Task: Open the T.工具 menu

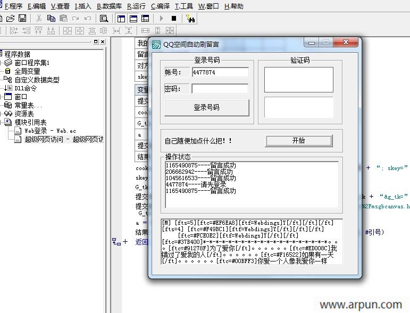Action: [183, 6]
